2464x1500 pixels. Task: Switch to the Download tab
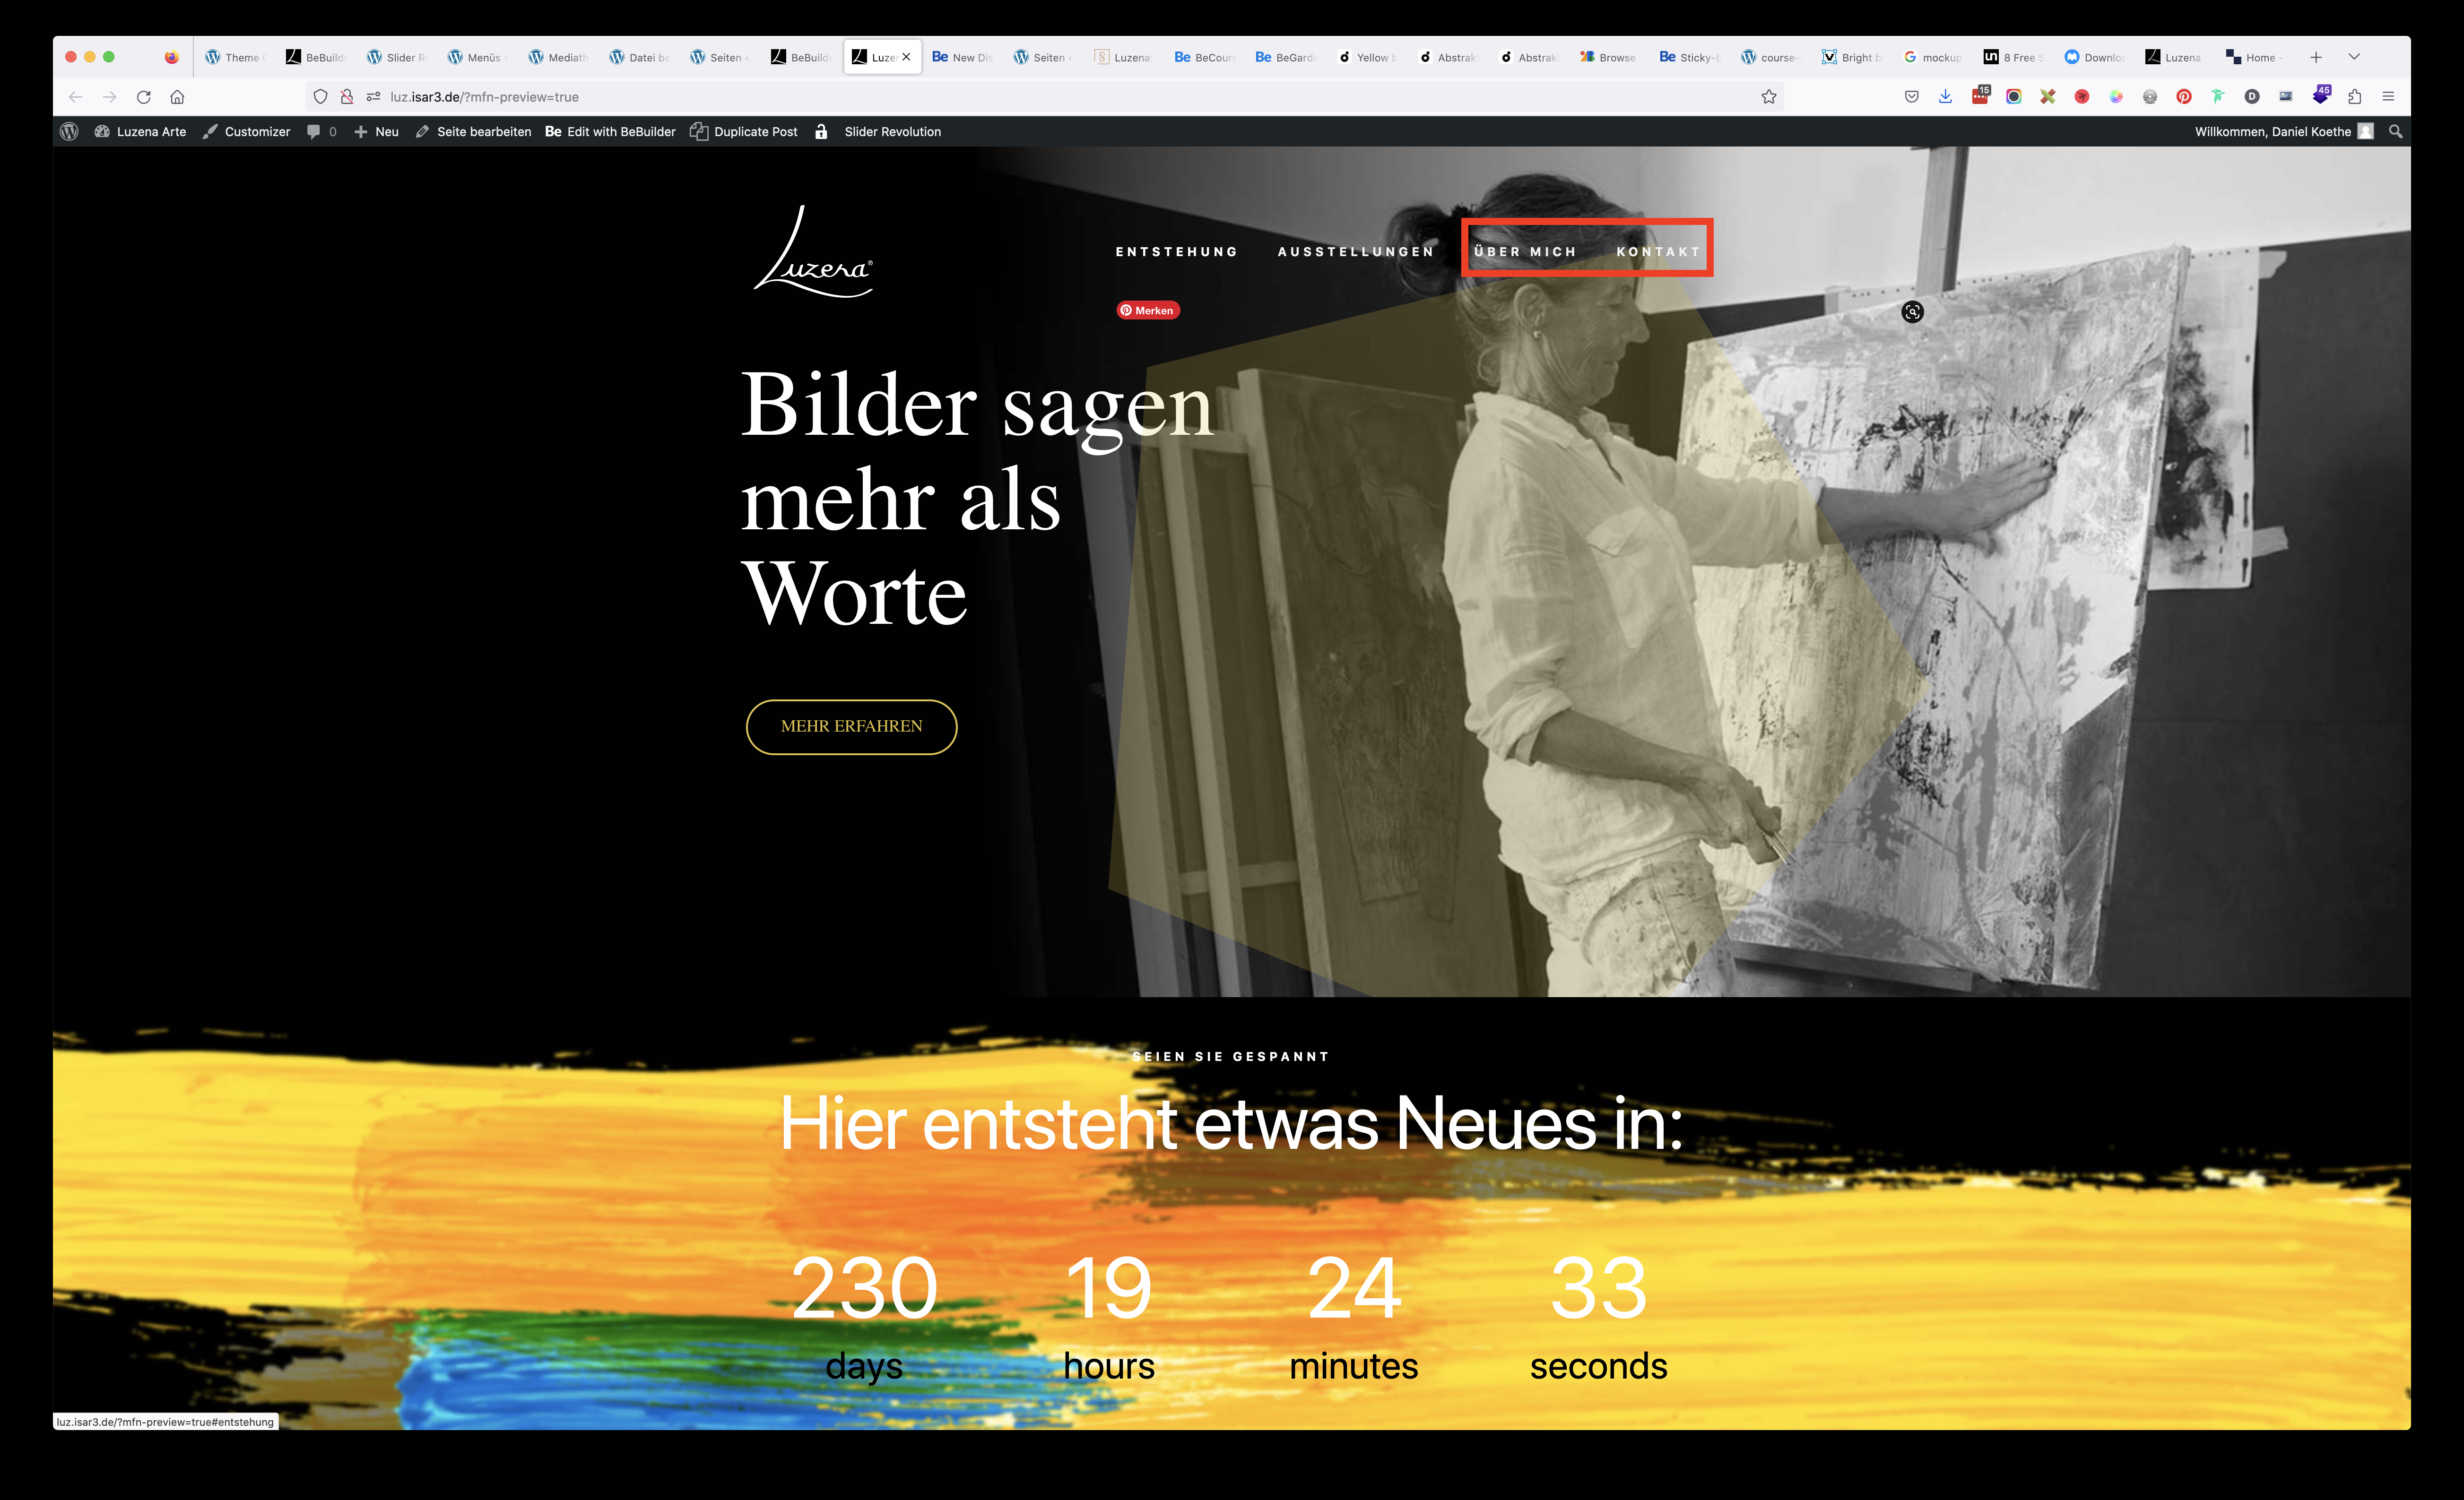point(2095,57)
